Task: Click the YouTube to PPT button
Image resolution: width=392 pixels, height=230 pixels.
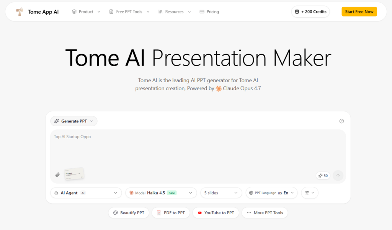Action: coord(216,213)
